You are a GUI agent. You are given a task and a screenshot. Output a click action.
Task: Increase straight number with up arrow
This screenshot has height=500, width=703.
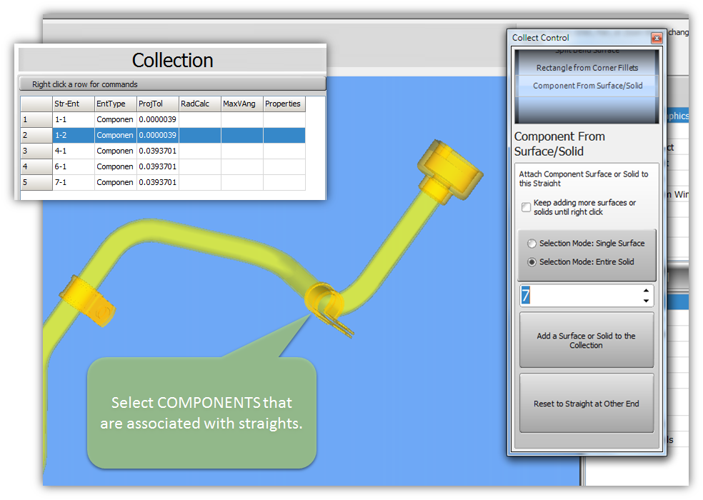click(647, 291)
